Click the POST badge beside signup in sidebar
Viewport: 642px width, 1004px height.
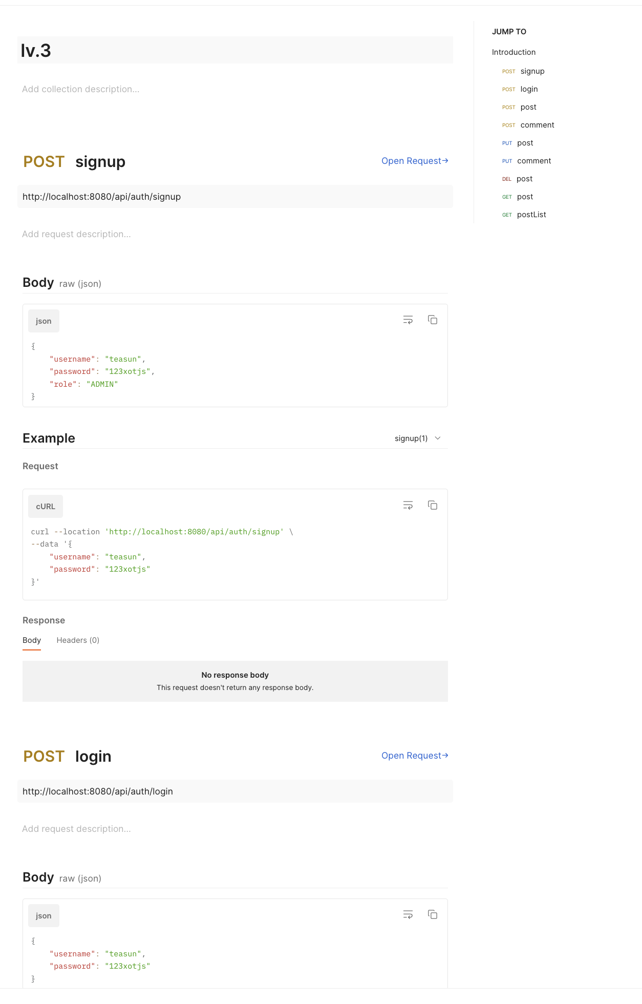[x=508, y=71]
